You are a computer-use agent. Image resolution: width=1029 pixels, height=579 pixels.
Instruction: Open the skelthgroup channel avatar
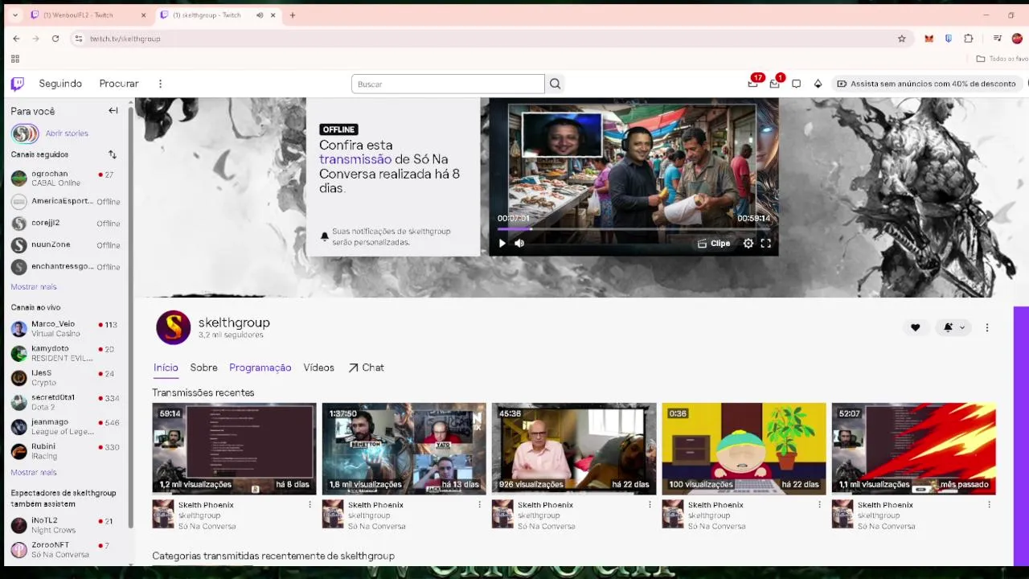coord(173,327)
